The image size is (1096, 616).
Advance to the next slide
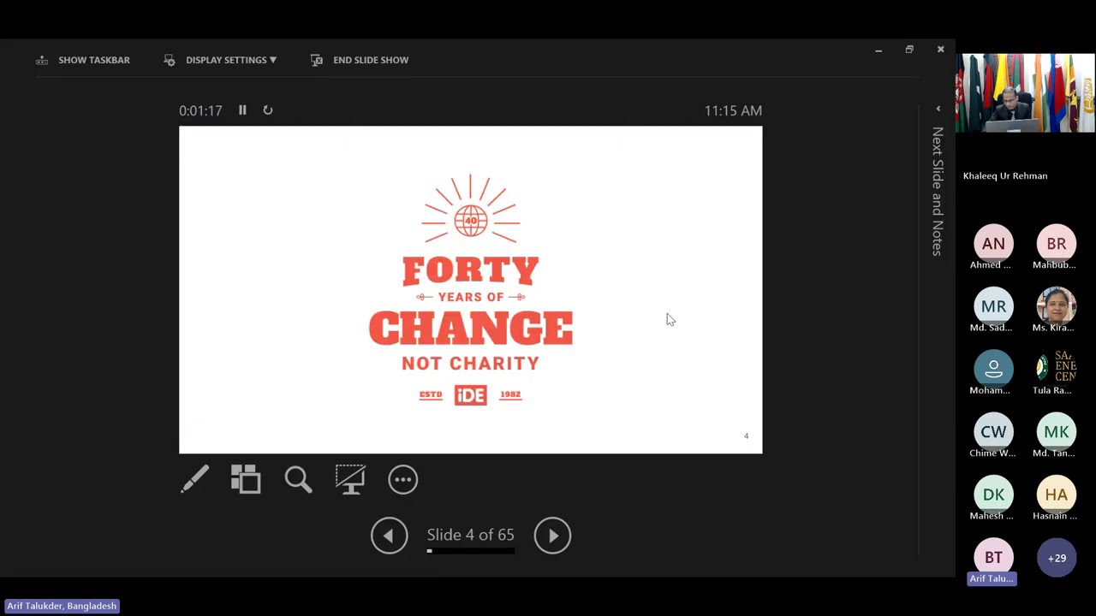pyautogui.click(x=552, y=536)
